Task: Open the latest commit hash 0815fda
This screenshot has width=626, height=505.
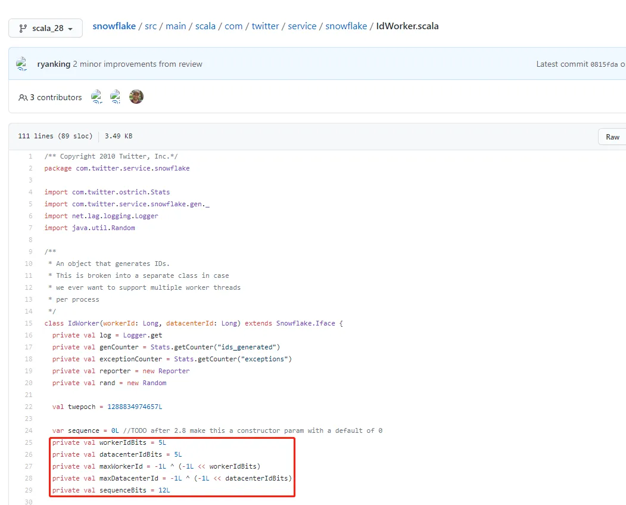Action: (x=604, y=64)
